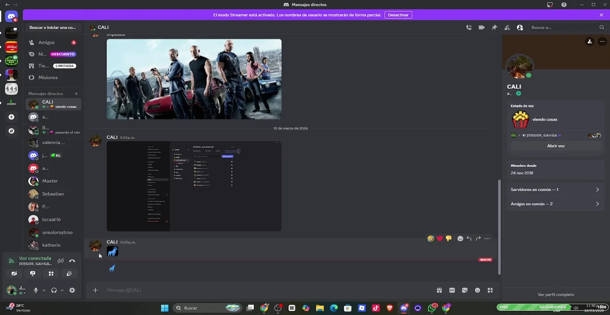Send a gift from message bar
The width and height of the screenshot is (610, 315).
click(x=439, y=290)
